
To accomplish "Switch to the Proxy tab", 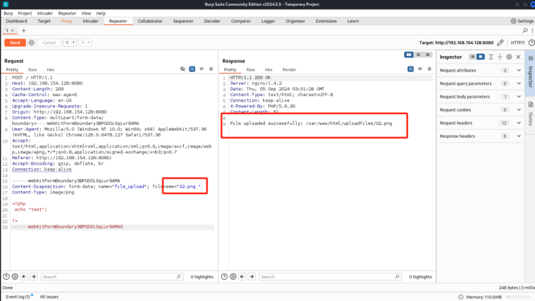I will pyautogui.click(x=66, y=21).
